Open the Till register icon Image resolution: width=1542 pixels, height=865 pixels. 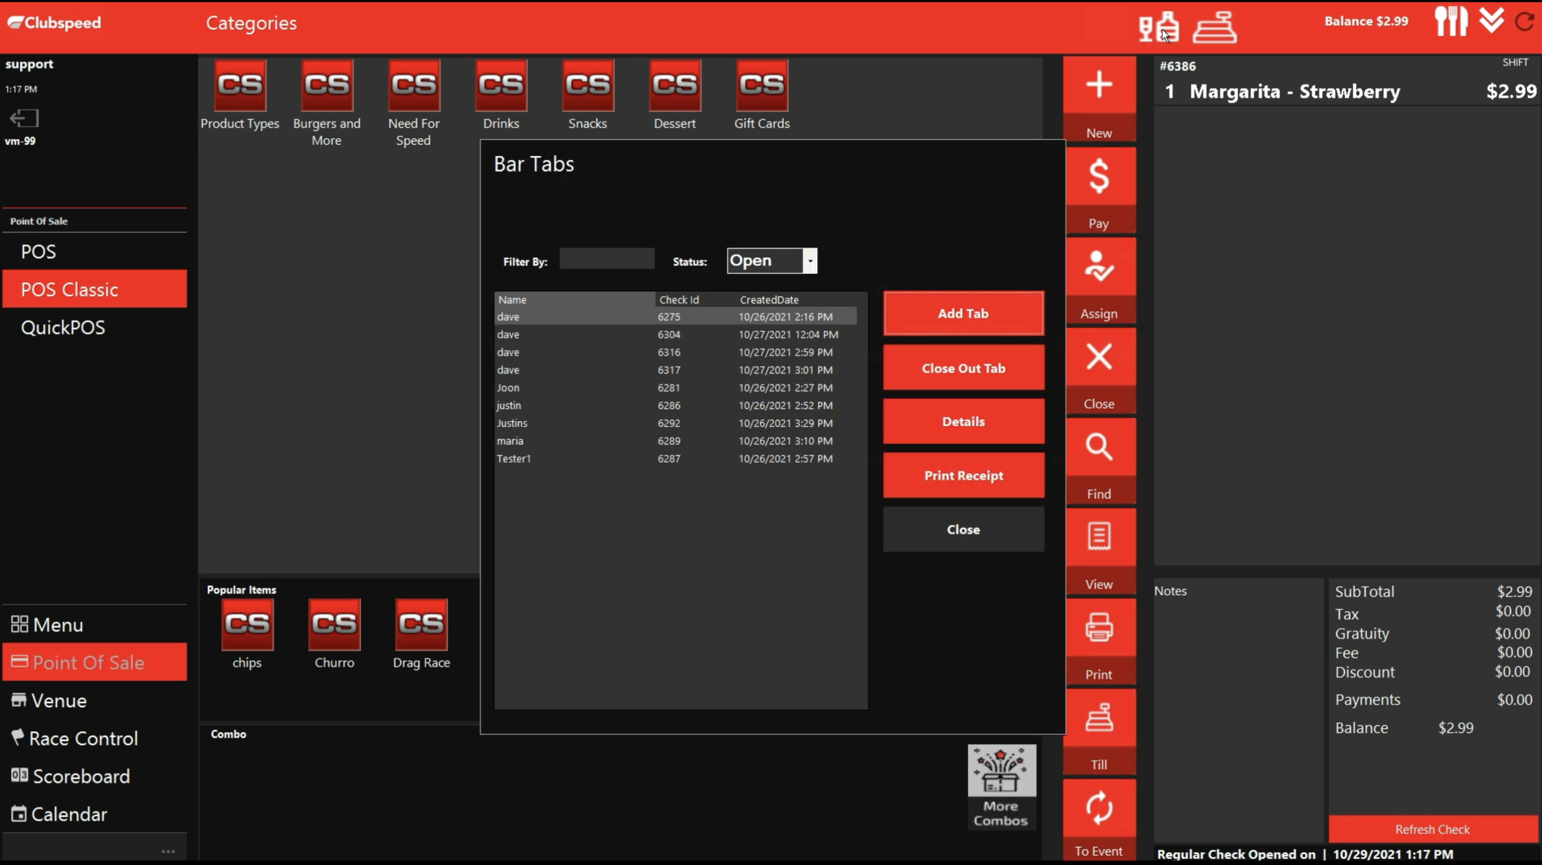[1099, 718]
